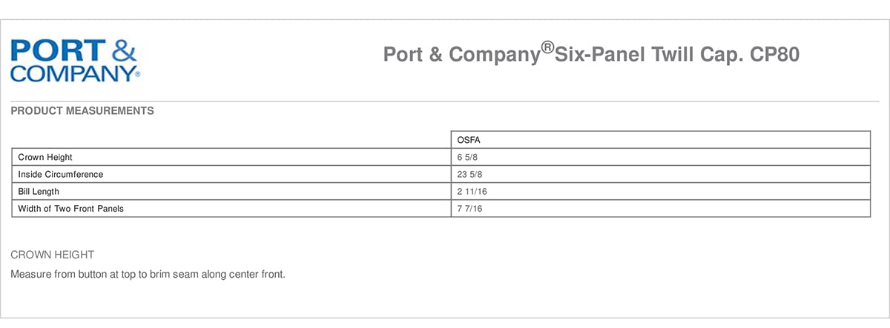The image size is (890, 328).
Task: Select the Width of Two Front Panels label
Action: click(71, 209)
